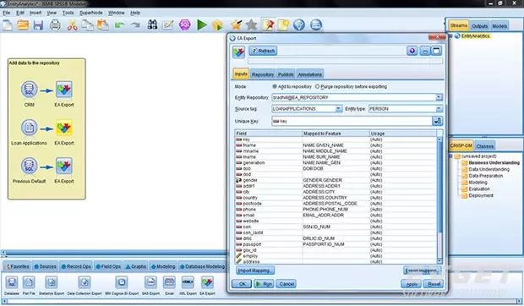
Task: Expand the EntityAnalytics stream tree item
Action: [x=450, y=36]
